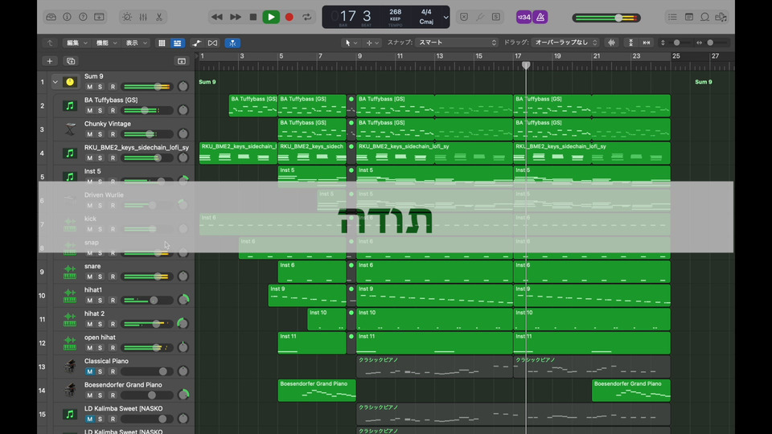Toggle Cycle loop mode

point(306,17)
